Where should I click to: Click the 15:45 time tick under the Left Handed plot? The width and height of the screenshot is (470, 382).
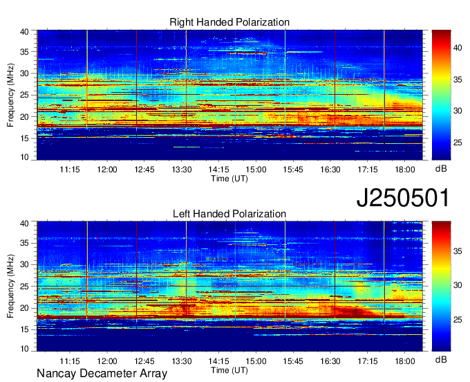[x=293, y=361]
